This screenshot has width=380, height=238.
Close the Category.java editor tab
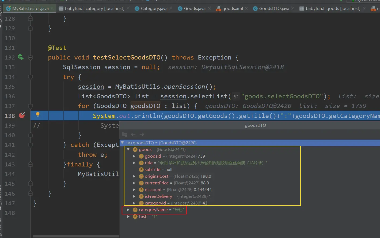(171, 8)
